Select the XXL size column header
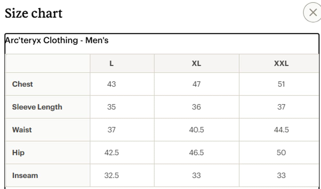This screenshot has width=321, height=189. click(281, 63)
